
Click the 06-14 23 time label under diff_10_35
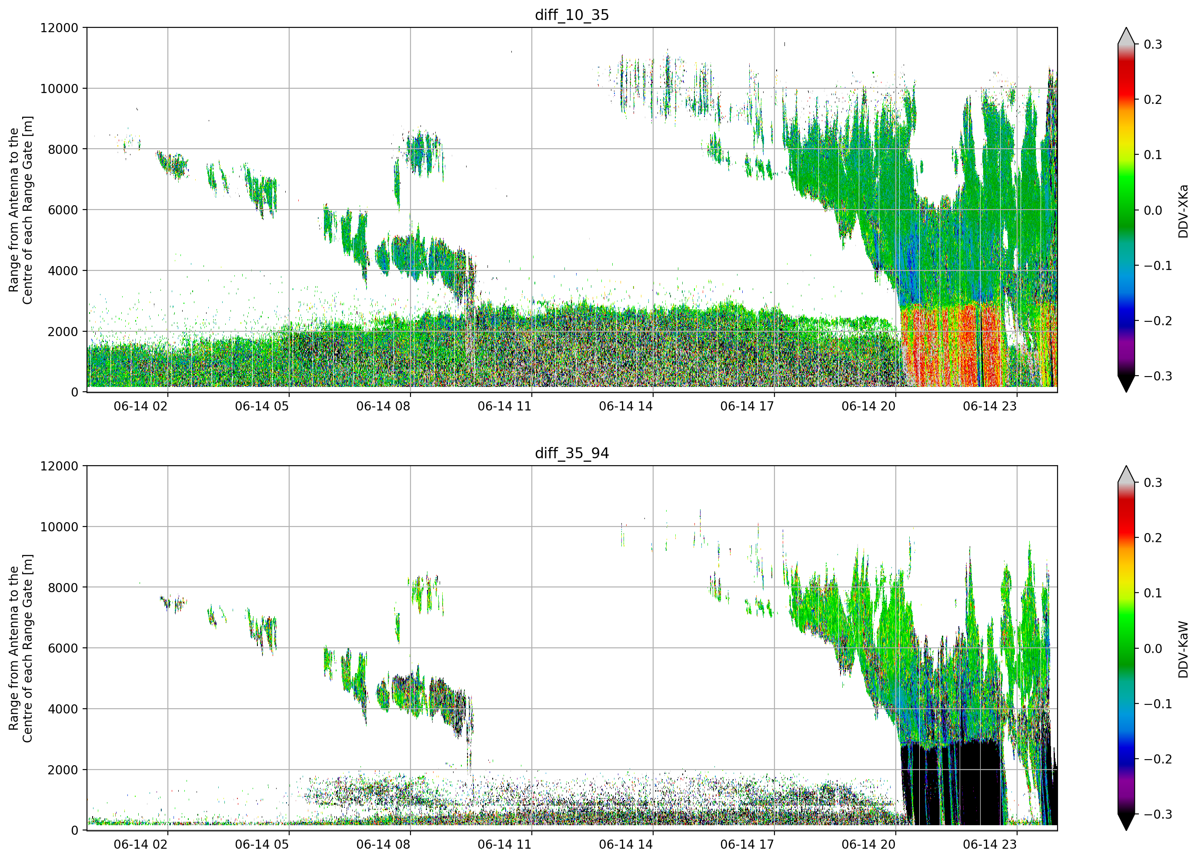point(990,406)
